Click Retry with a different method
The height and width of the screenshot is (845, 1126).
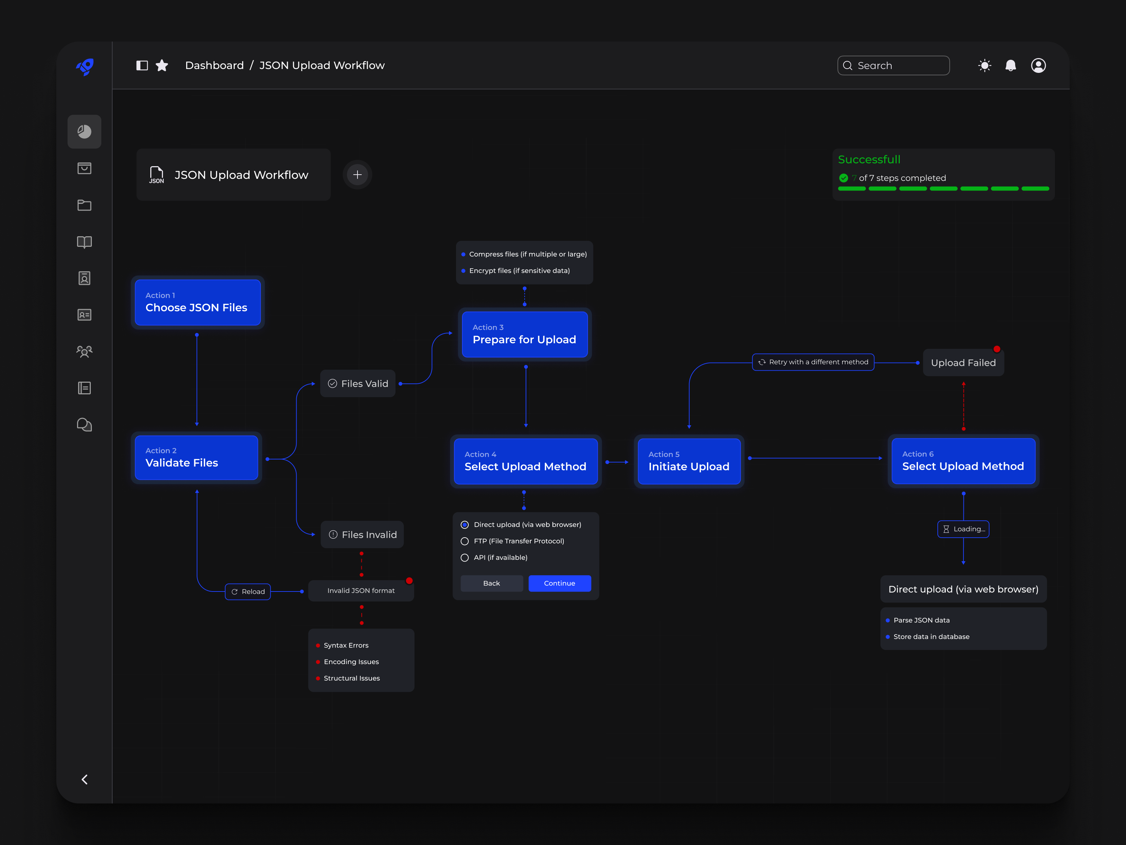[813, 362]
